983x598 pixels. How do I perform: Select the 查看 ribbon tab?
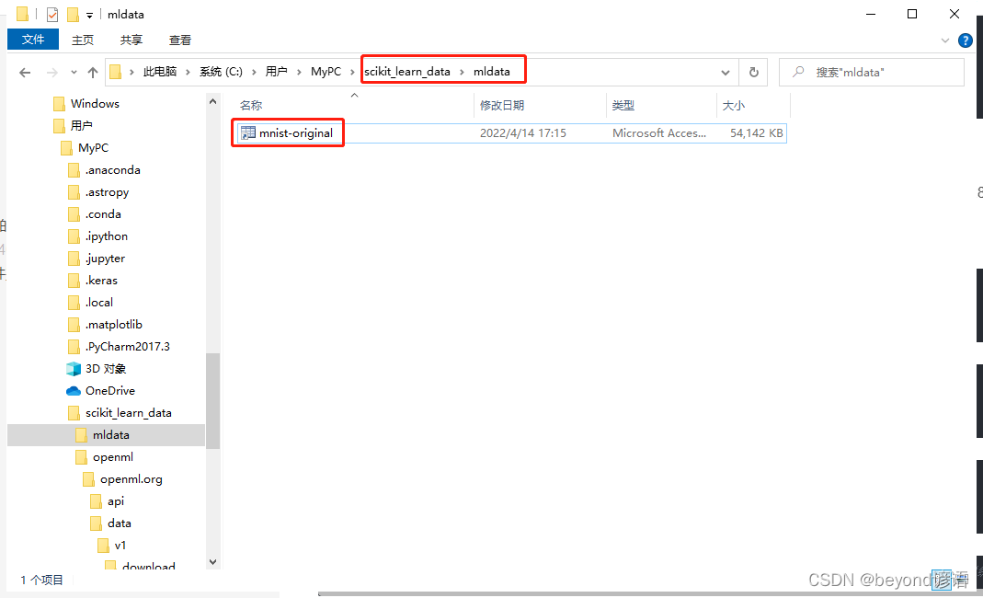pos(179,40)
